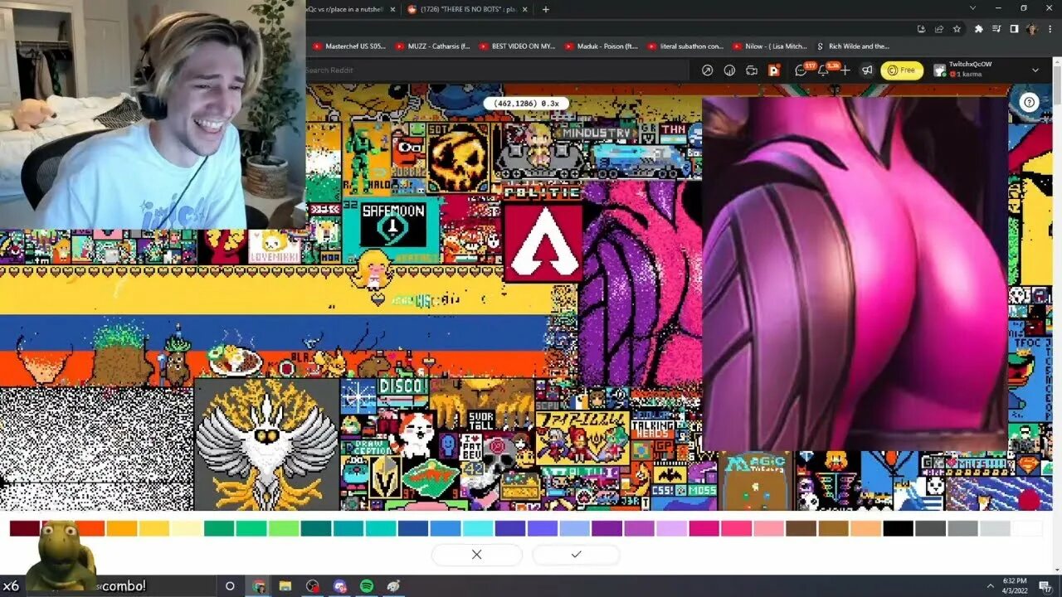
Task: Open the 'Rich Wilde and the' bookmark
Action: coord(853,46)
